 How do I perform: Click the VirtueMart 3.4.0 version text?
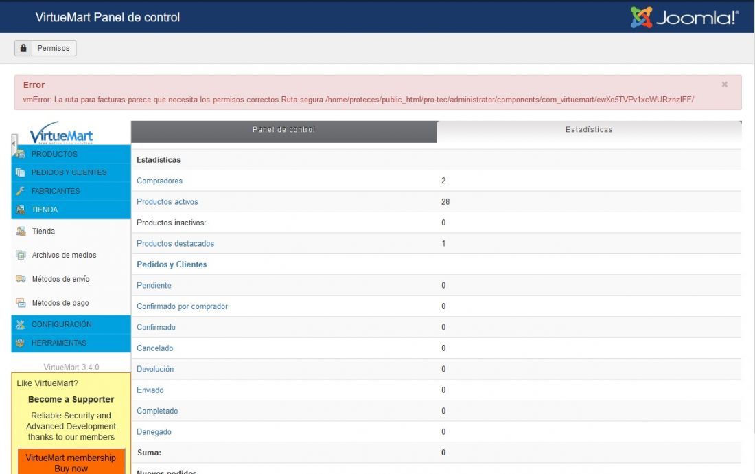71,367
